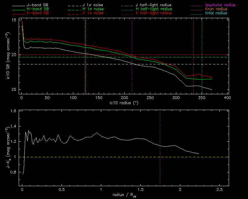Click the K half-light radius legend text
The height and width of the screenshot is (199, 248).
154,13
